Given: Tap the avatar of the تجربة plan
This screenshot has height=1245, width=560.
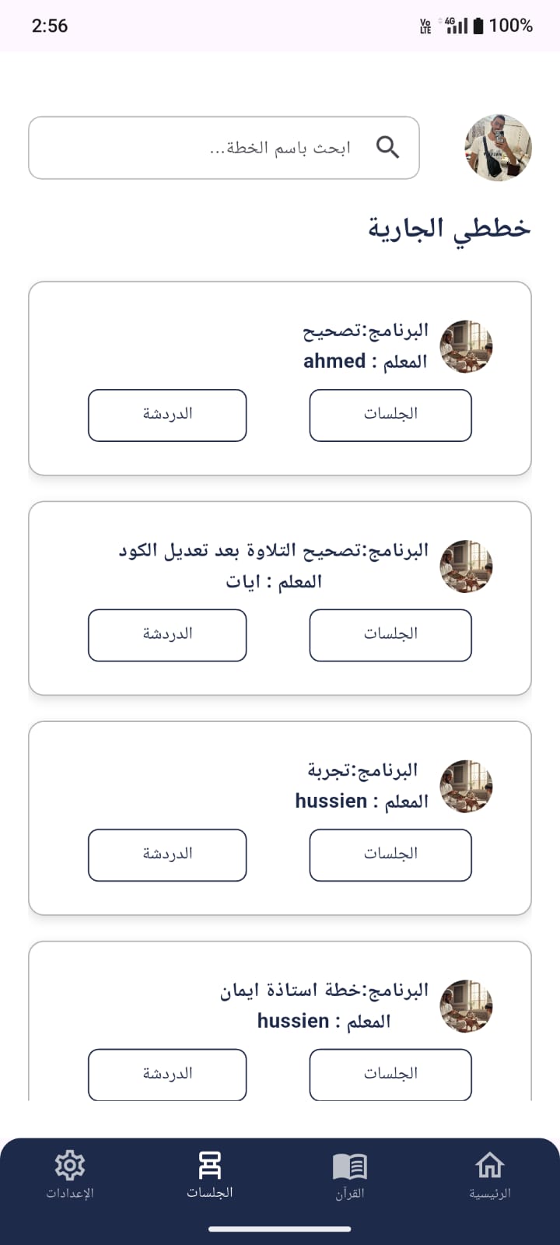Looking at the screenshot, I should (x=466, y=786).
